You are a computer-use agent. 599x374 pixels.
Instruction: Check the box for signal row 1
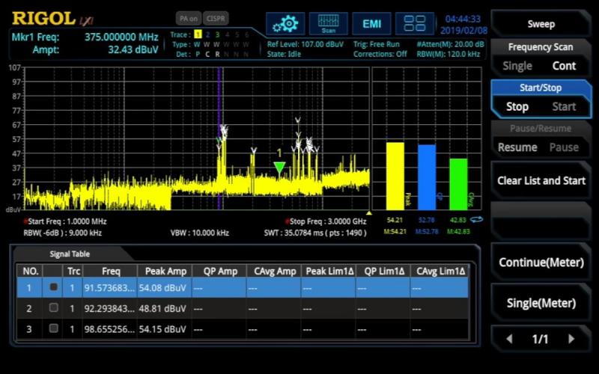(x=53, y=287)
